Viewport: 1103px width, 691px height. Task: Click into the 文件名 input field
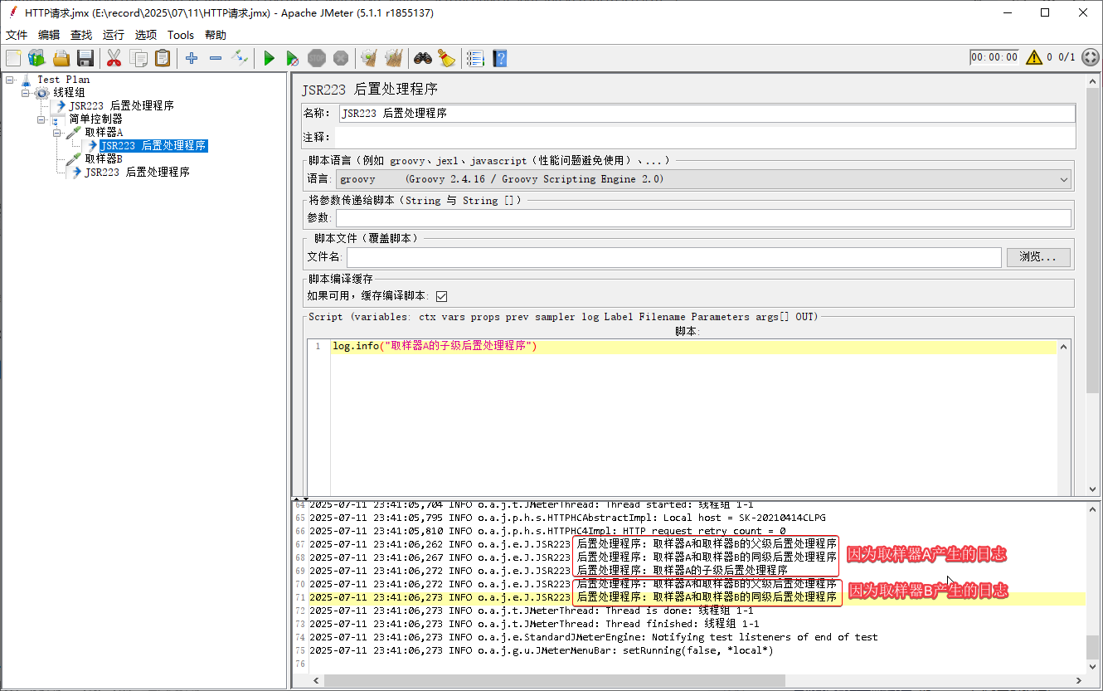point(673,257)
